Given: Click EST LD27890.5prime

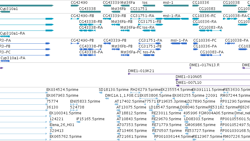Looking at the screenshot, I should click(x=201, y=101).
